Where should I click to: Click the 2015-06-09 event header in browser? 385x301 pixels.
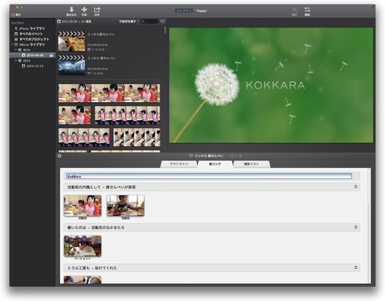tap(74, 22)
